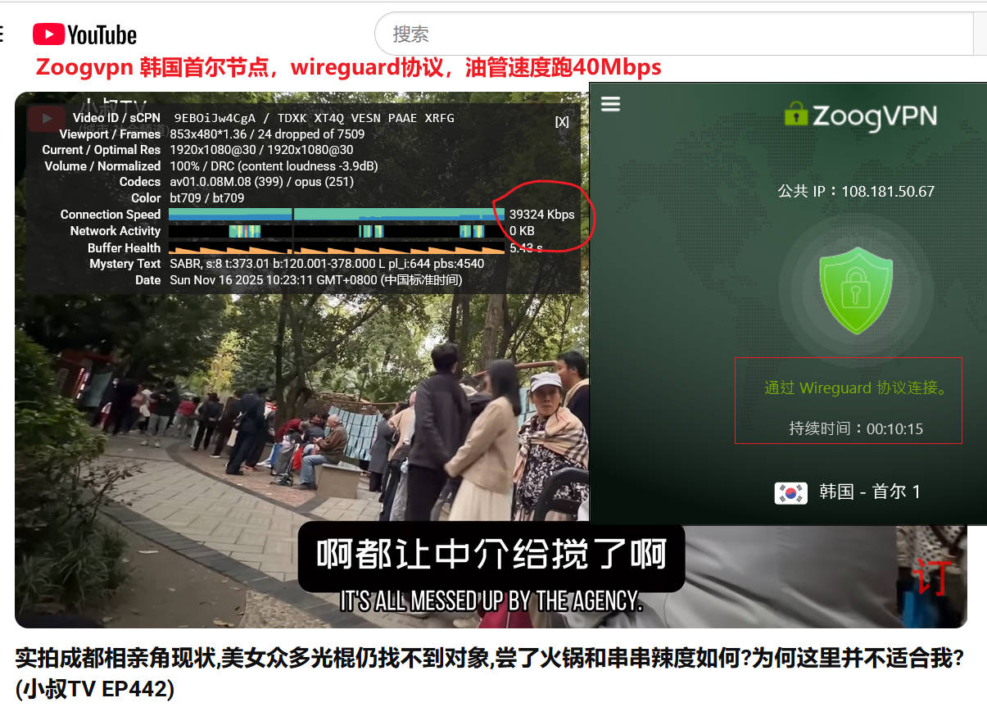
Task: Open the YouTube guide menu at far left
Action: click(2, 34)
